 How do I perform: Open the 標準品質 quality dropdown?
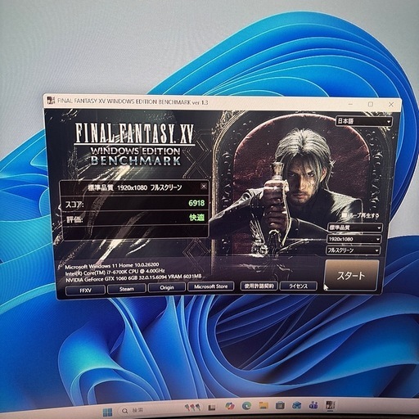[354, 228]
